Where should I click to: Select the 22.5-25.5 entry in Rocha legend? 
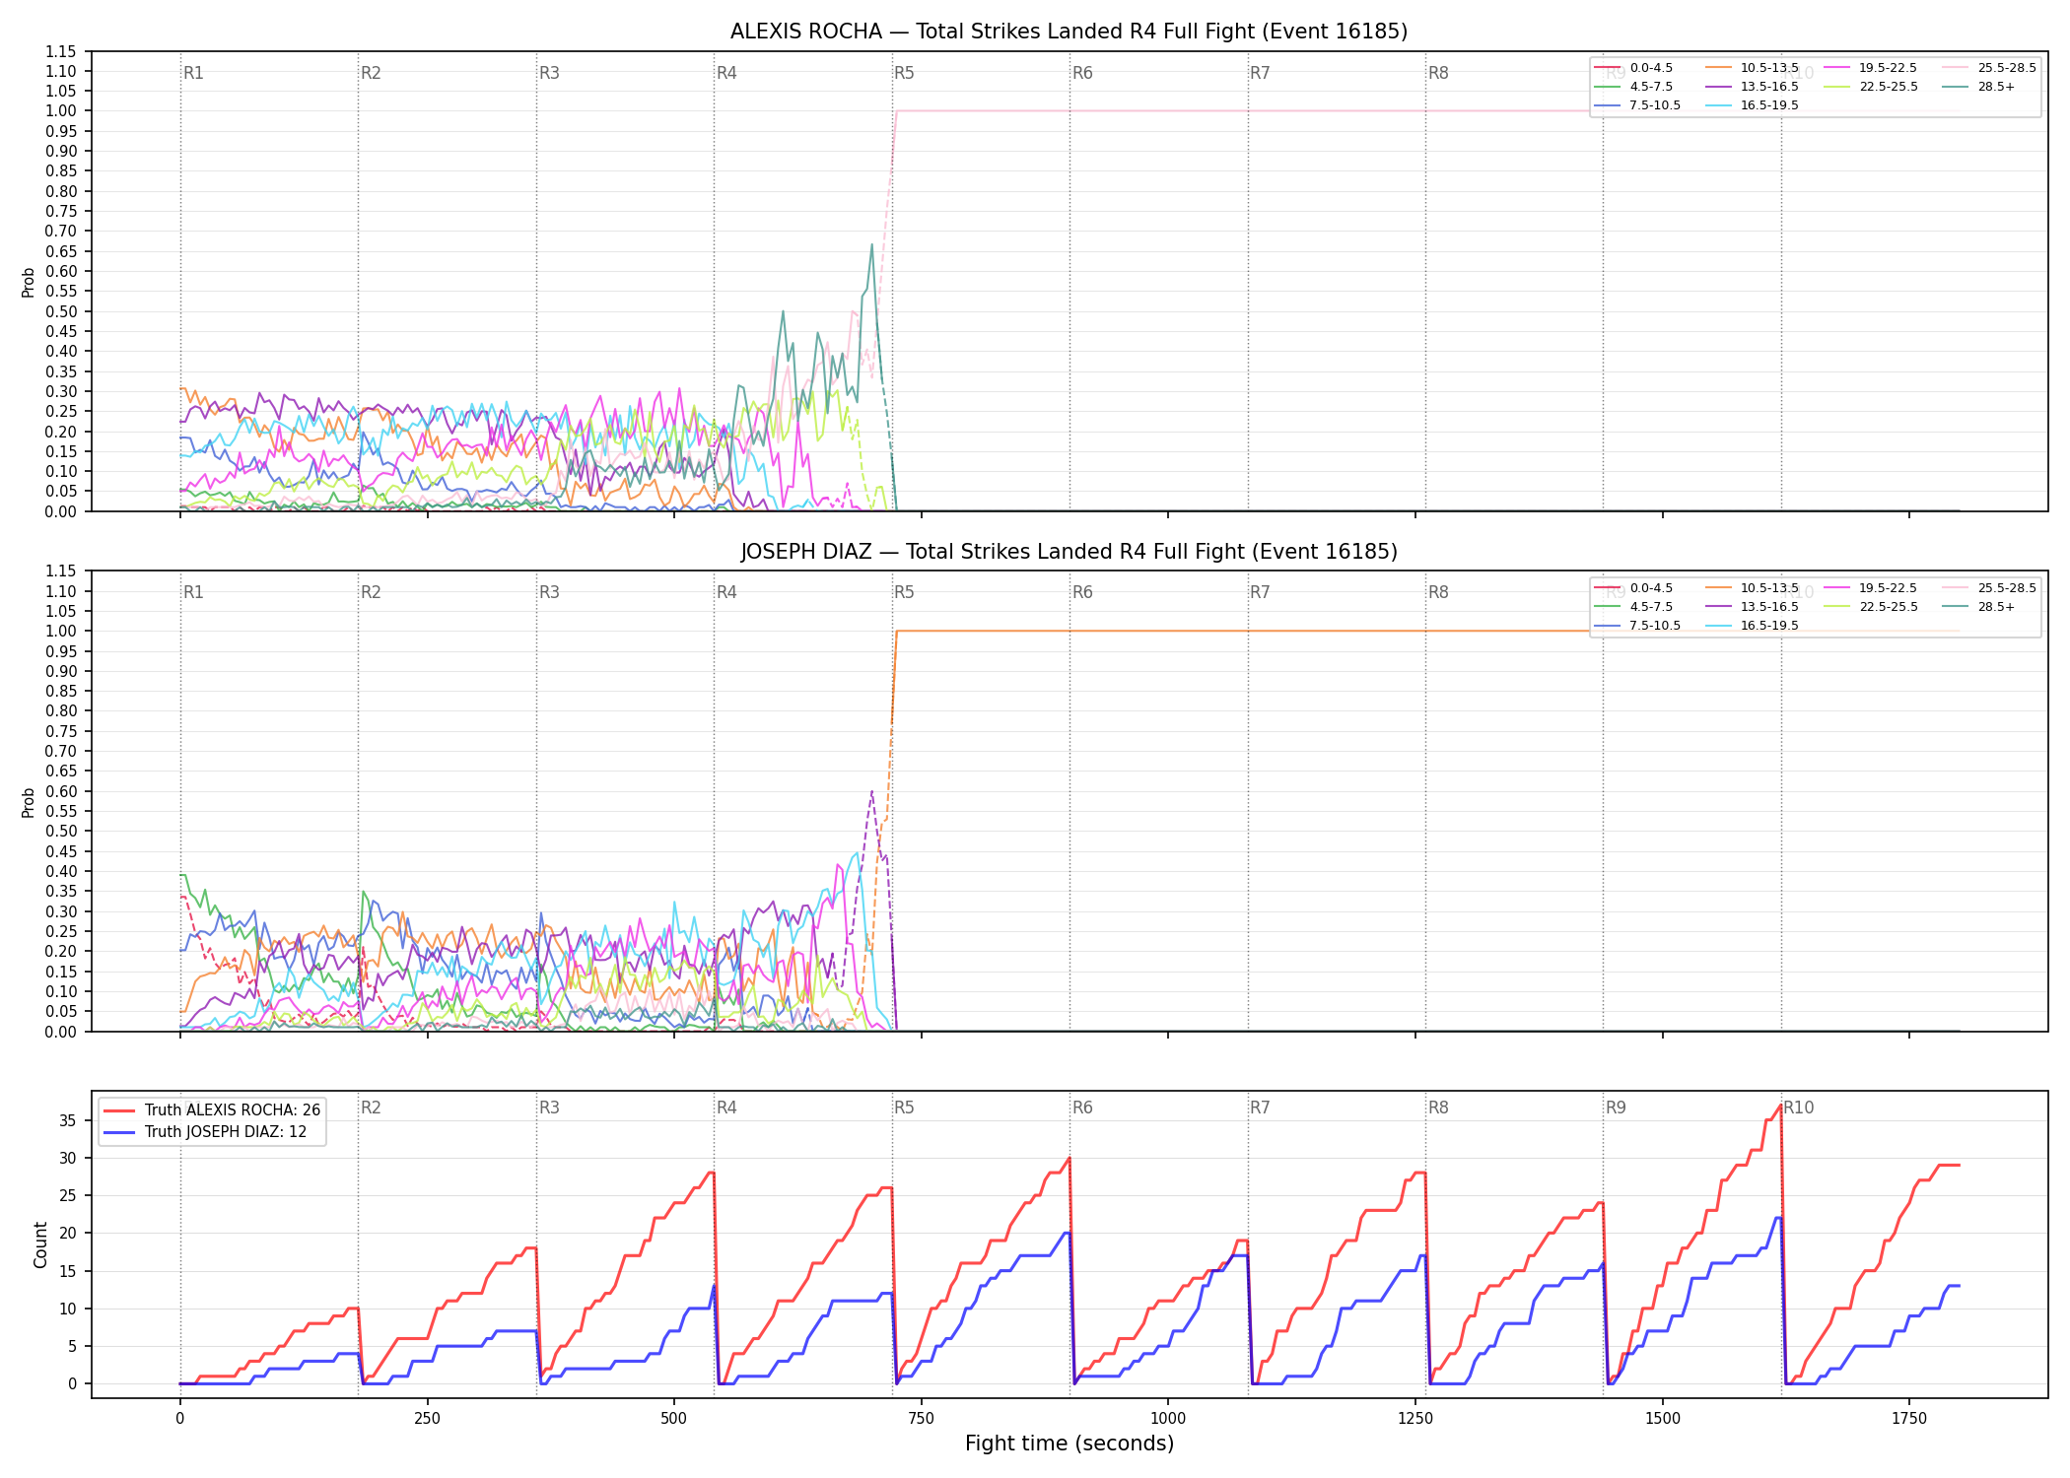[x=1871, y=87]
